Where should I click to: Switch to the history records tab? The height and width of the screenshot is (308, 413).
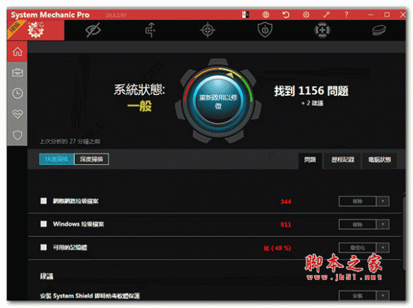coord(342,160)
